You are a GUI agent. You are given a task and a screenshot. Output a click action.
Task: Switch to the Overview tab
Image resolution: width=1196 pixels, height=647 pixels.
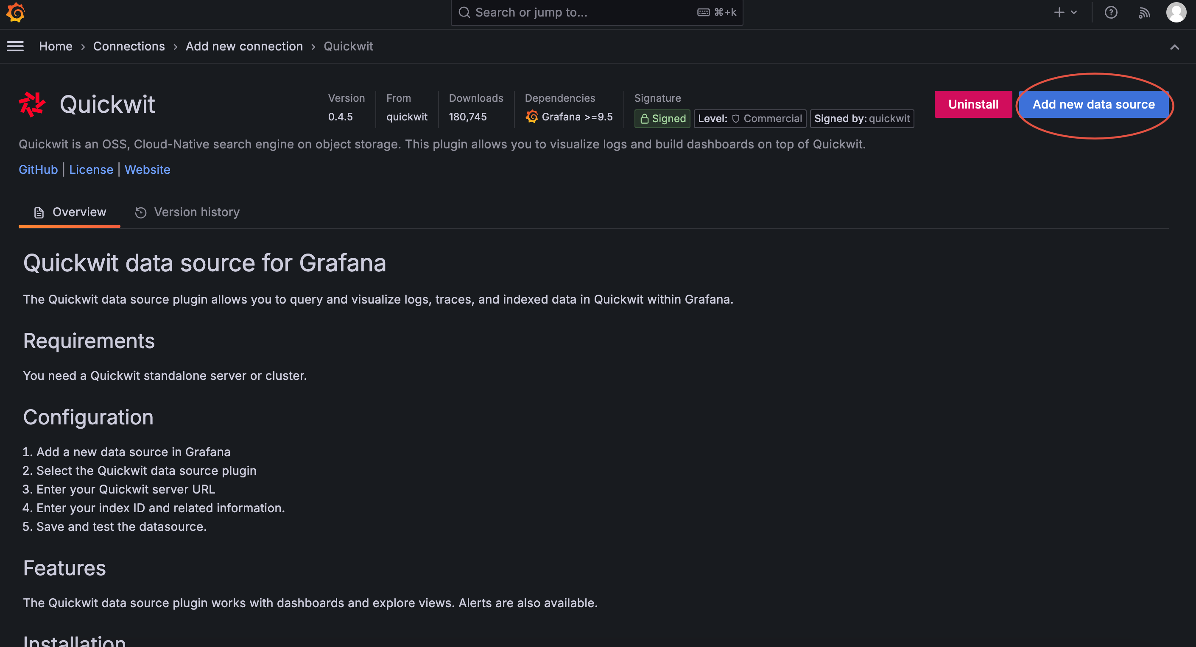click(70, 212)
